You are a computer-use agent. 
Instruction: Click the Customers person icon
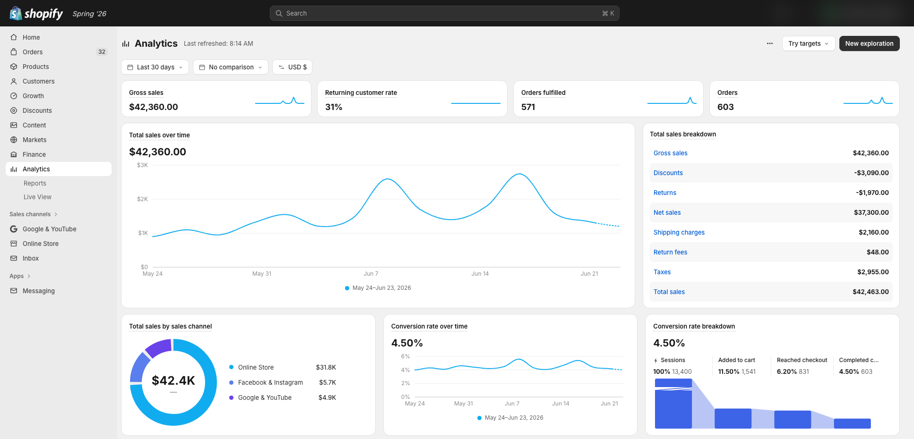pyautogui.click(x=14, y=81)
